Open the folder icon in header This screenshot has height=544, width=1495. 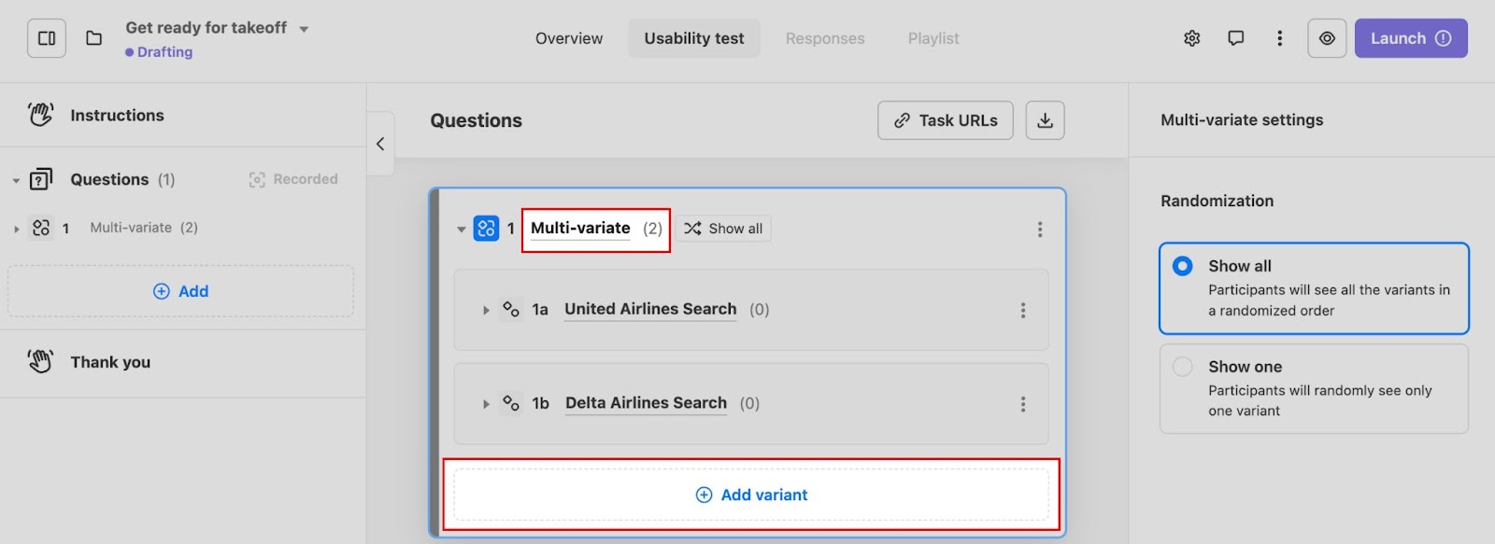click(x=93, y=38)
